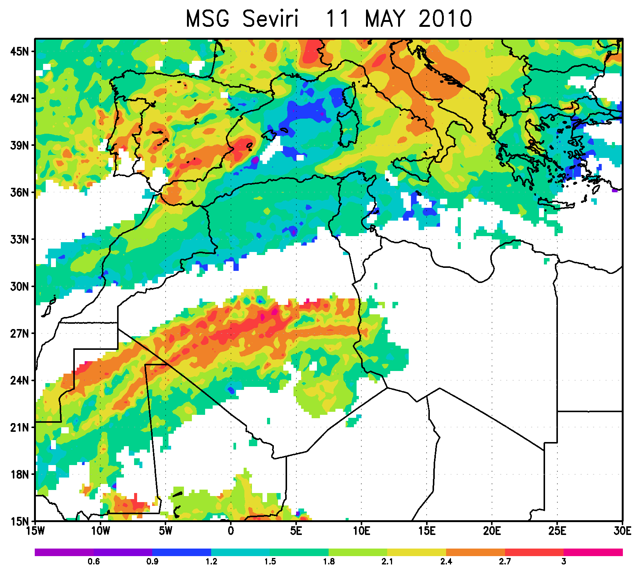Click the 2.4 colorbar tick label
The height and width of the screenshot is (575, 641).
[446, 562]
